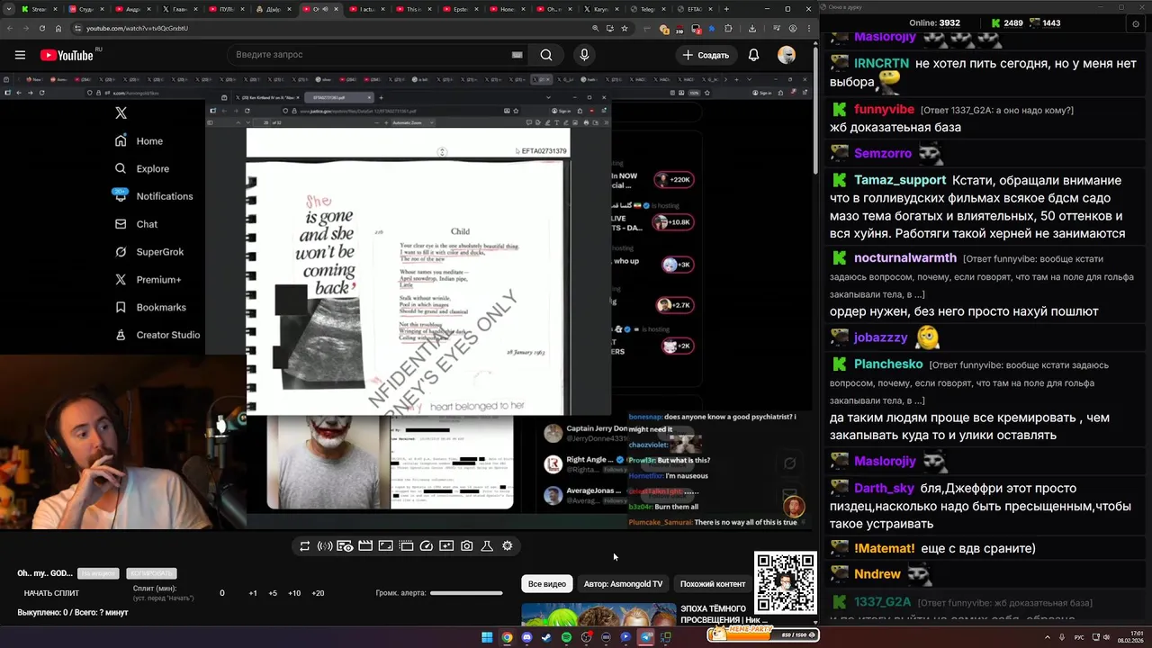Open Chat in the X sidebar

[136, 224]
